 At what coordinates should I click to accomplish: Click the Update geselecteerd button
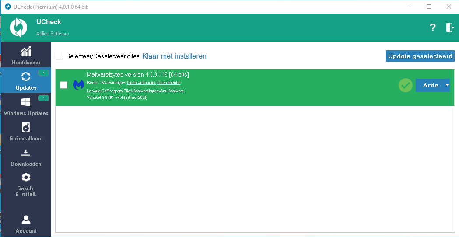pyautogui.click(x=420, y=56)
